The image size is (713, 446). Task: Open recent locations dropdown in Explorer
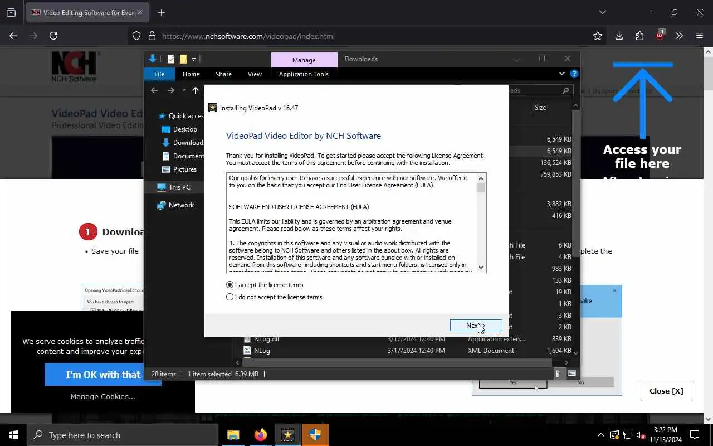(184, 90)
